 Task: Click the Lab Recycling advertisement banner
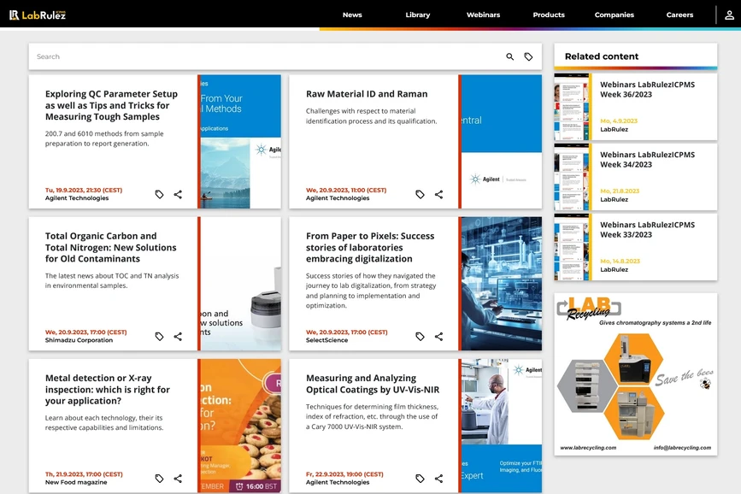pos(636,374)
